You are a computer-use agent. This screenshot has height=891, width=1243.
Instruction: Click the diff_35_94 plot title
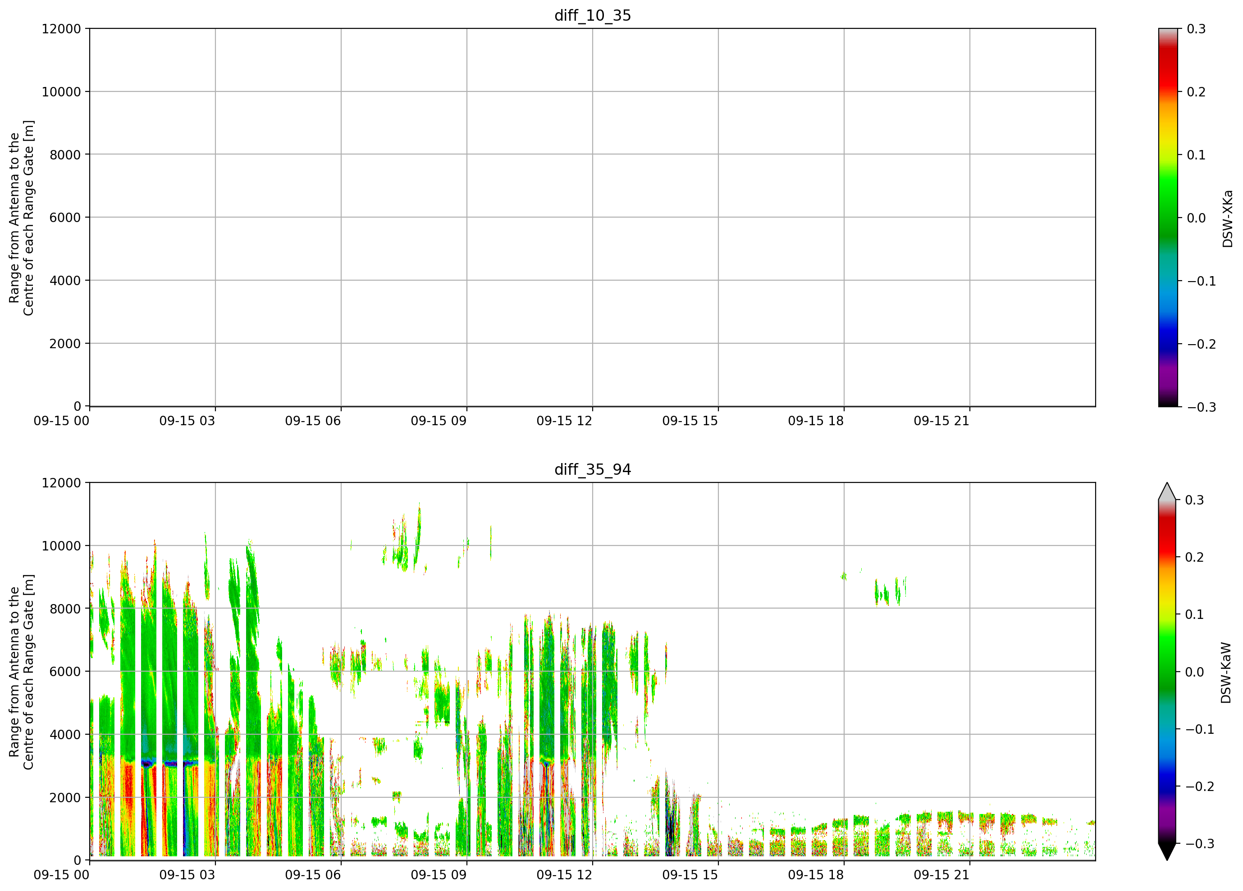[593, 469]
